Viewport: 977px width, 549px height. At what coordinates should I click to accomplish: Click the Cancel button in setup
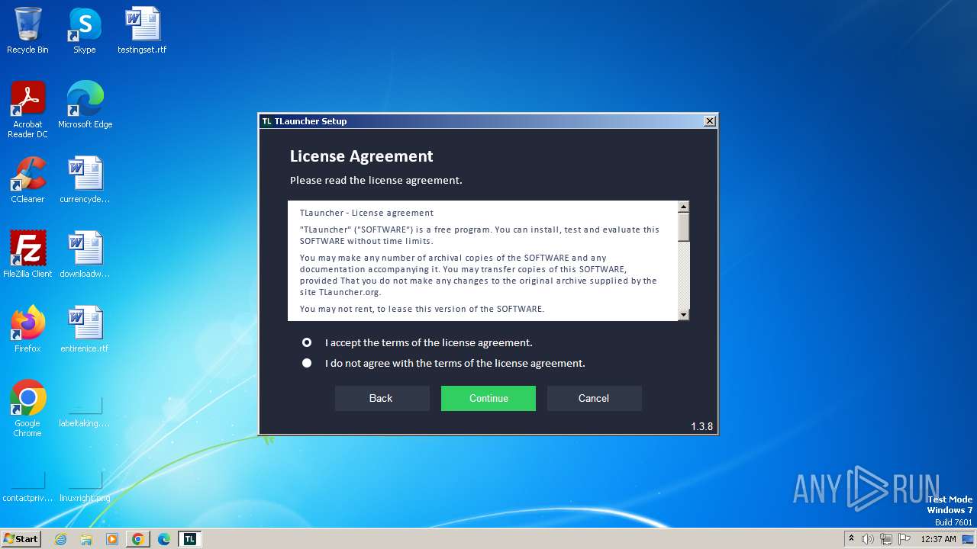coord(594,398)
